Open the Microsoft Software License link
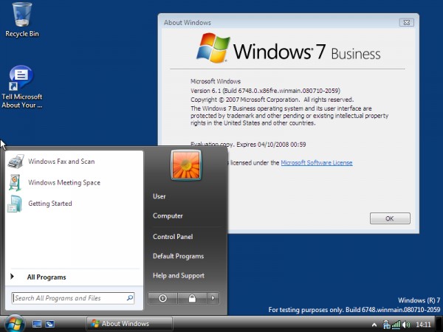This screenshot has height=332, width=443. click(x=317, y=163)
